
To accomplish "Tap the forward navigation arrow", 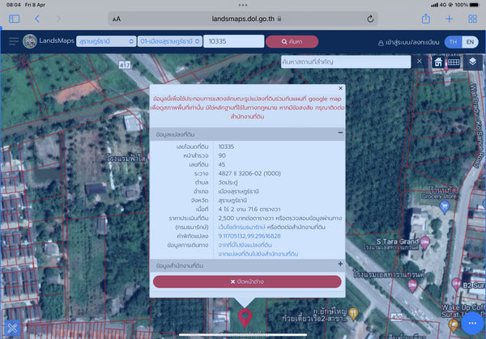I will pos(58,19).
